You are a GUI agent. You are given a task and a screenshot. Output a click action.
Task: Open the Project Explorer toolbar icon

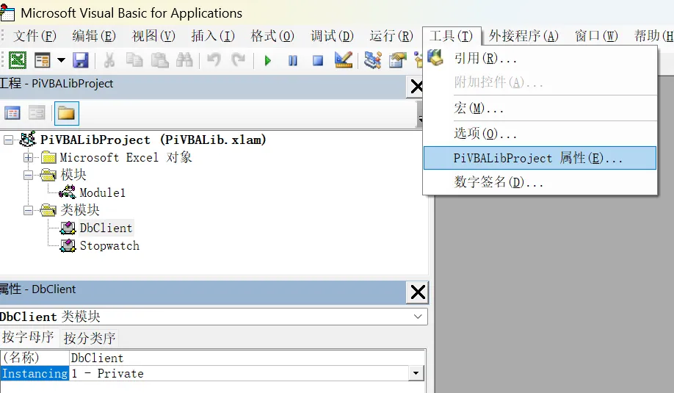click(x=372, y=60)
